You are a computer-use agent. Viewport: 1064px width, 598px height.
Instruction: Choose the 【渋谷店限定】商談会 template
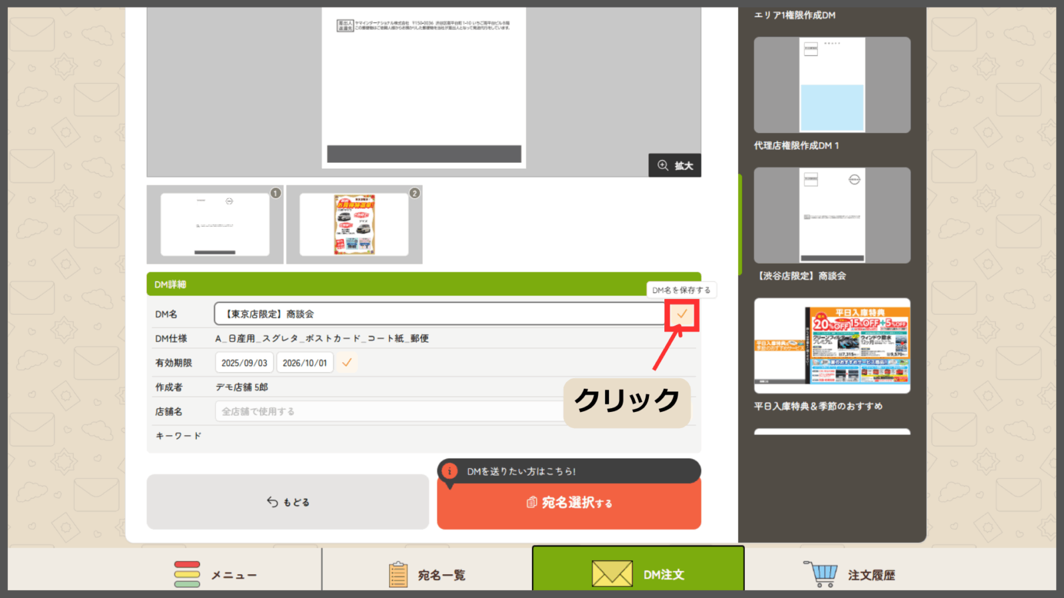[x=832, y=215]
